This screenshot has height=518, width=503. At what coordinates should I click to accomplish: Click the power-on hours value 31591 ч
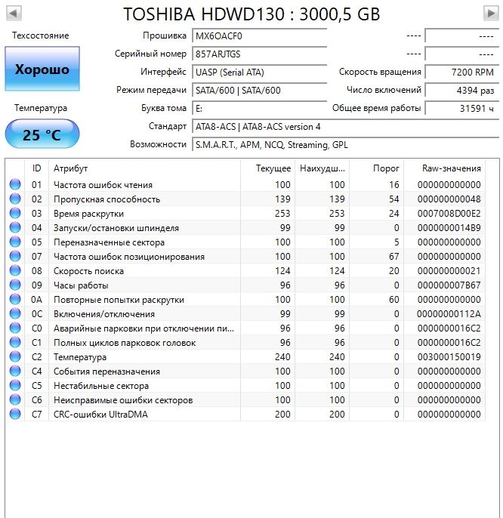461,109
